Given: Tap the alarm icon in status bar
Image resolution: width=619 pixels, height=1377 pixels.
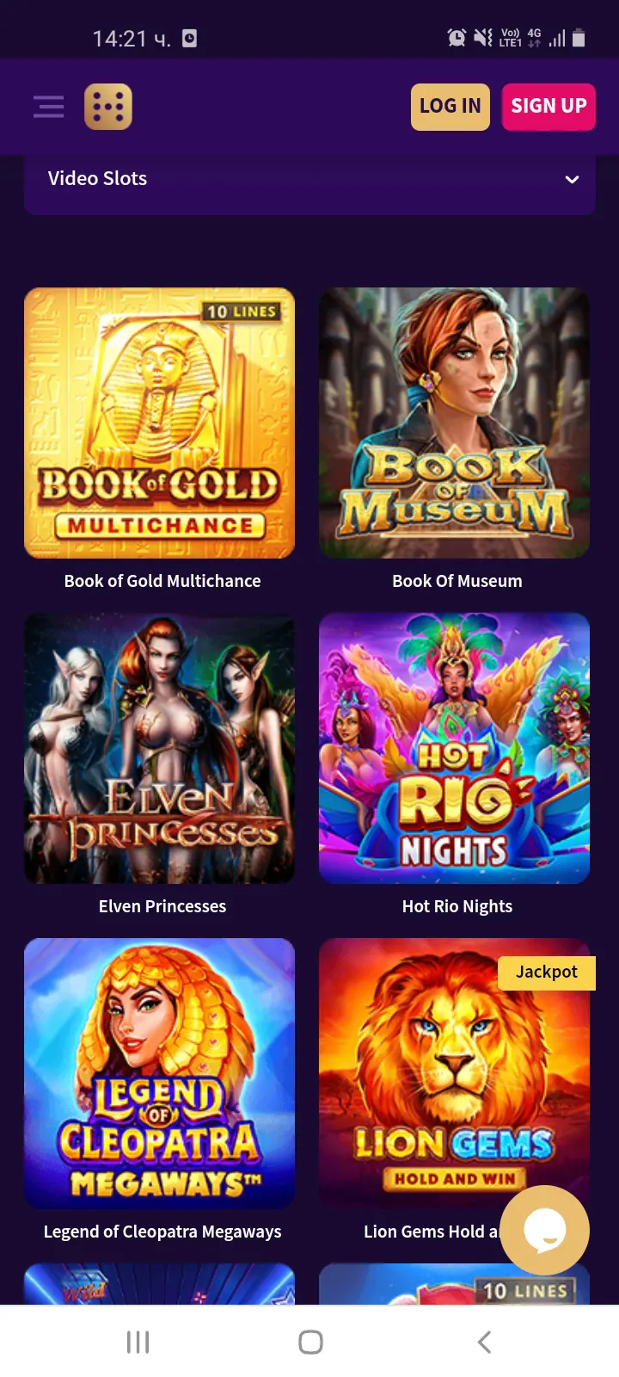Looking at the screenshot, I should [x=457, y=38].
